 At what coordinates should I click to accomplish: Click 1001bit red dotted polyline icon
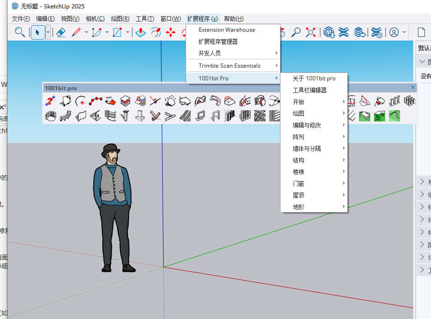95,101
